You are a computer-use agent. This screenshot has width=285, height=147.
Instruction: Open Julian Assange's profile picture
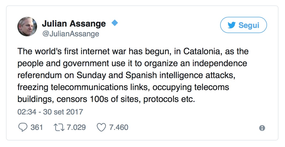coord(27,27)
